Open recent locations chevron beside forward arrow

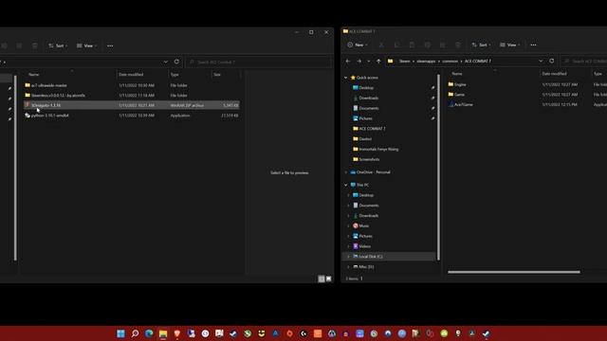pyautogui.click(x=369, y=61)
